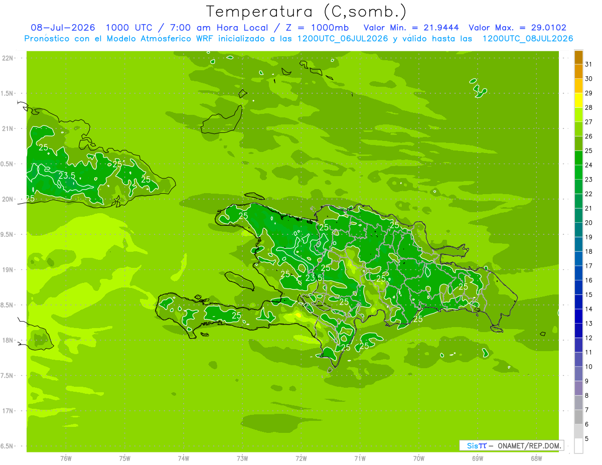Click the lime swatch between legend 27 and 28
The width and height of the screenshot is (602, 465).
pos(578,115)
